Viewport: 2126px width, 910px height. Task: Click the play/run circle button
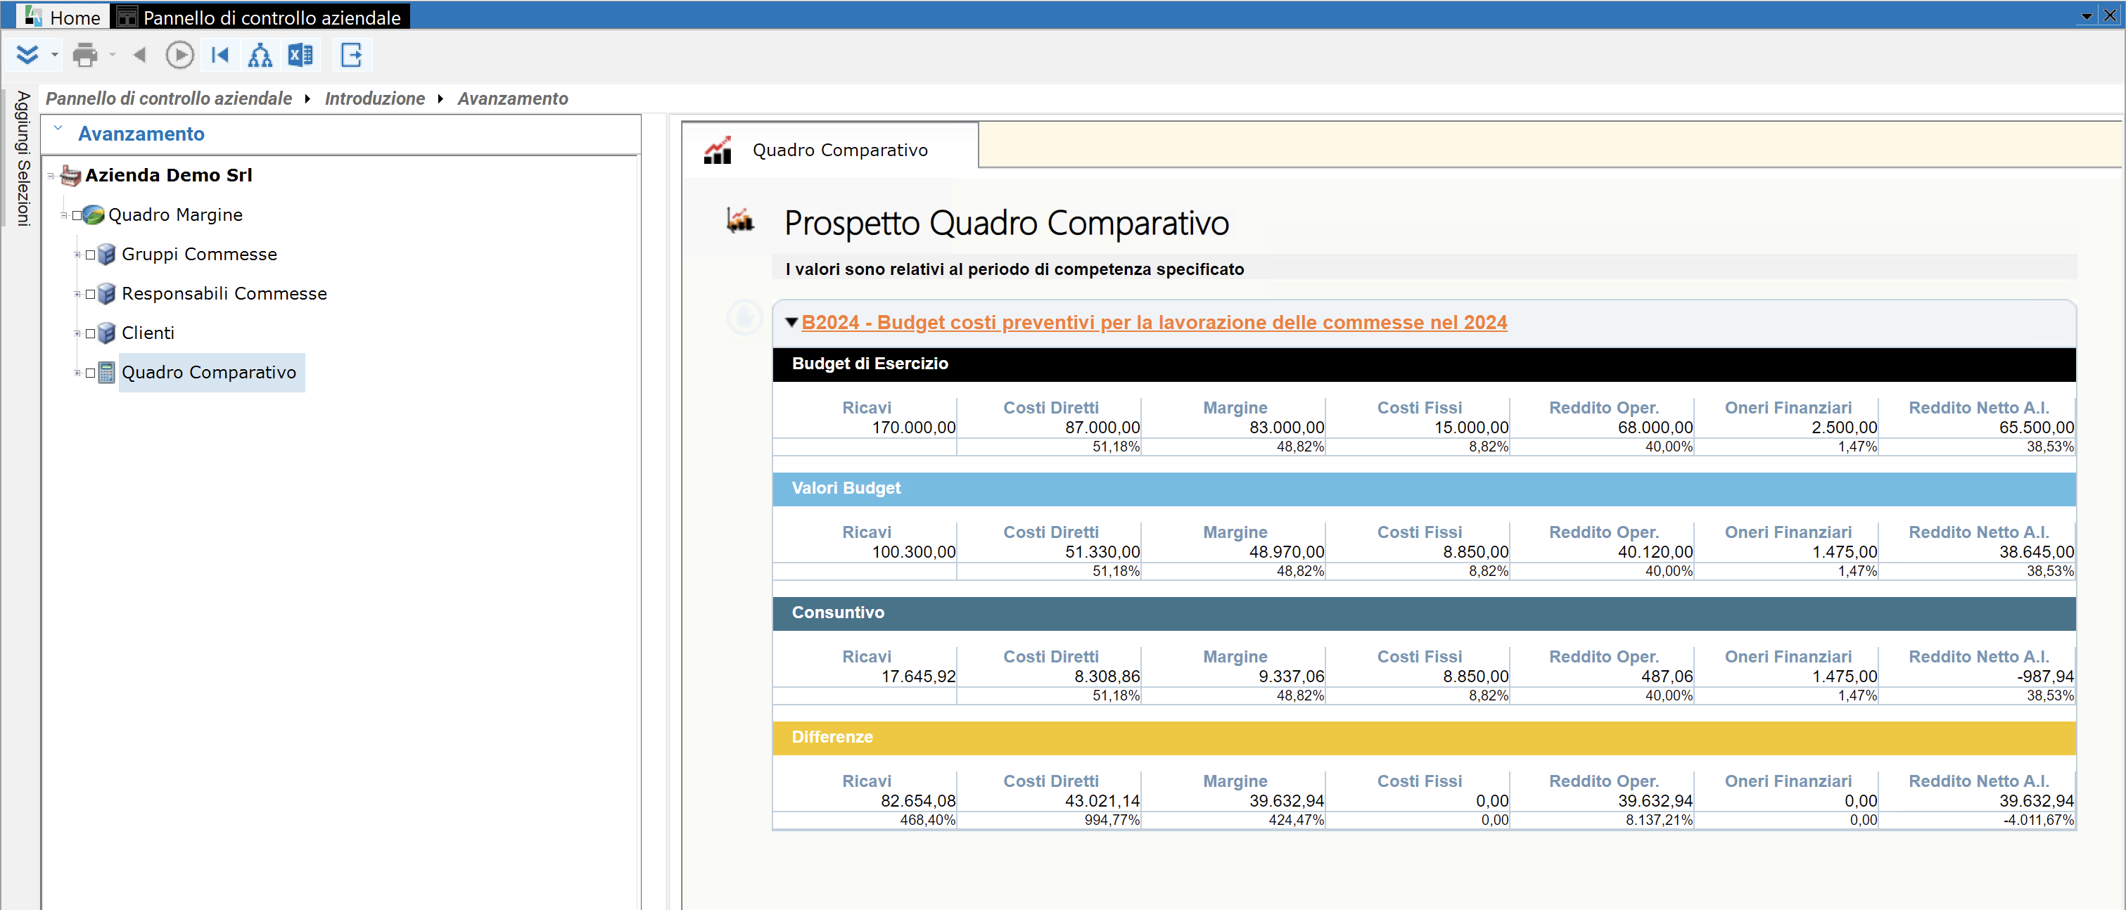(x=179, y=56)
